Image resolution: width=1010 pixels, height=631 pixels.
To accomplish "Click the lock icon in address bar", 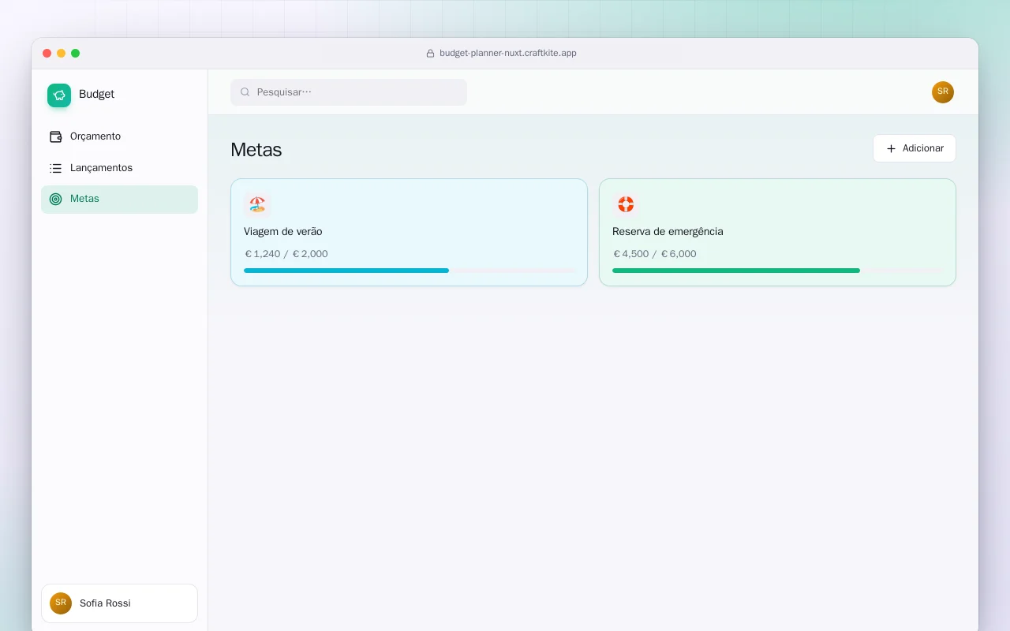I will click(431, 54).
